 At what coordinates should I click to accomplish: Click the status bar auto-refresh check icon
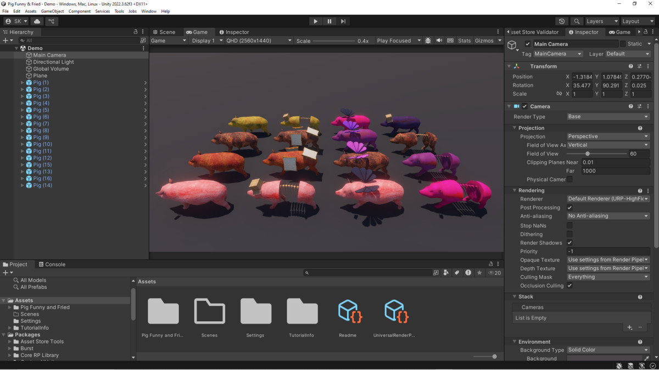pyautogui.click(x=652, y=366)
